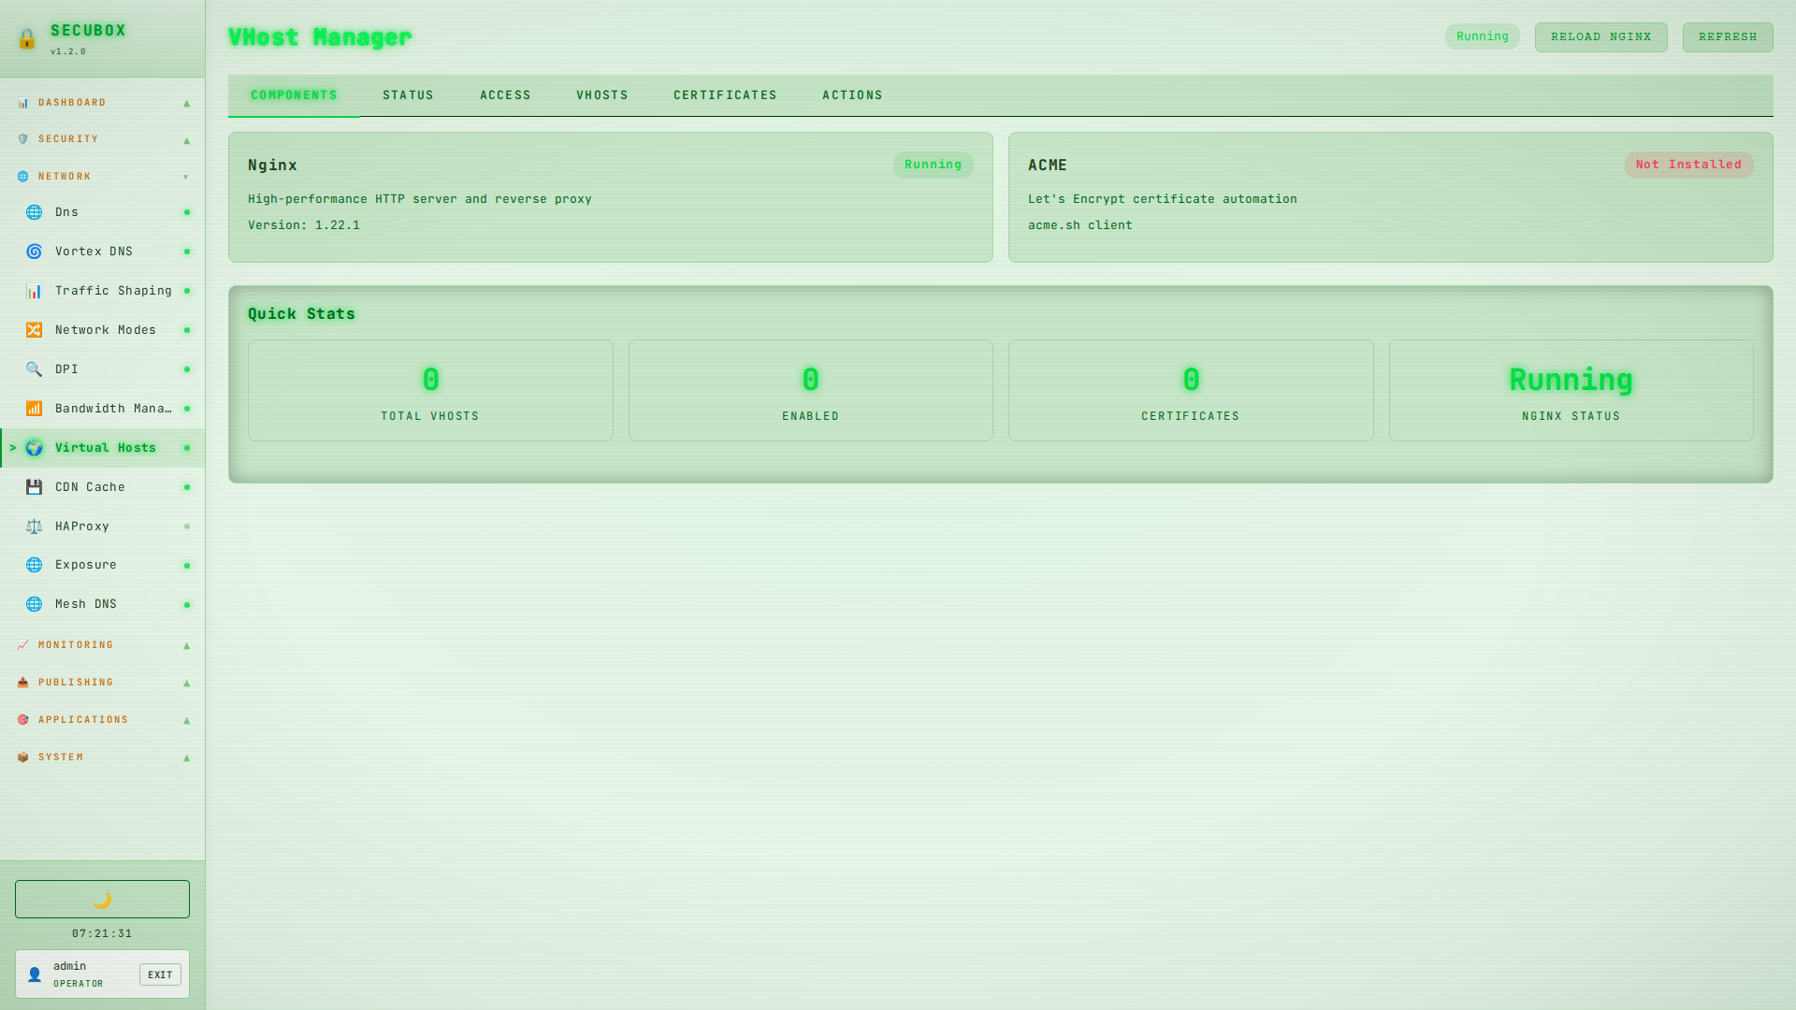Select Network Modes shuffle icon

35,330
